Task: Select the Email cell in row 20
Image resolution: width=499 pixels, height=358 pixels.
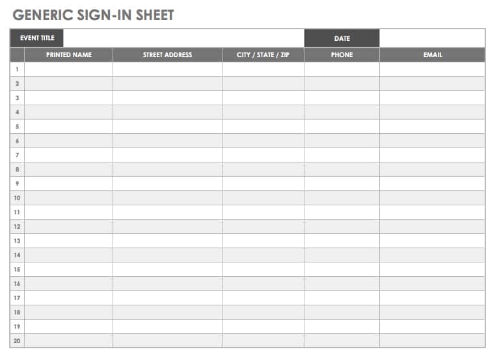Action: pos(432,341)
